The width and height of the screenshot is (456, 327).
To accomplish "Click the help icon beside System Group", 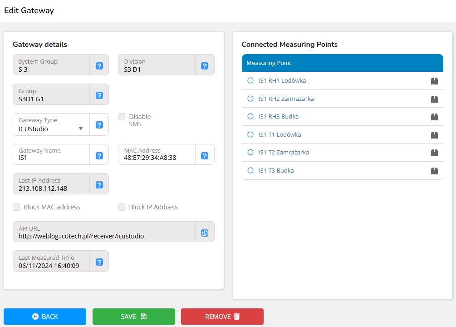I will pyautogui.click(x=99, y=66).
